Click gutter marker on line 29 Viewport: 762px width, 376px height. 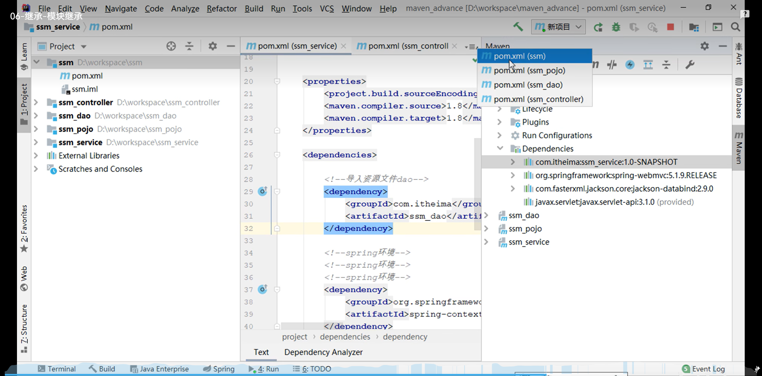(x=262, y=191)
